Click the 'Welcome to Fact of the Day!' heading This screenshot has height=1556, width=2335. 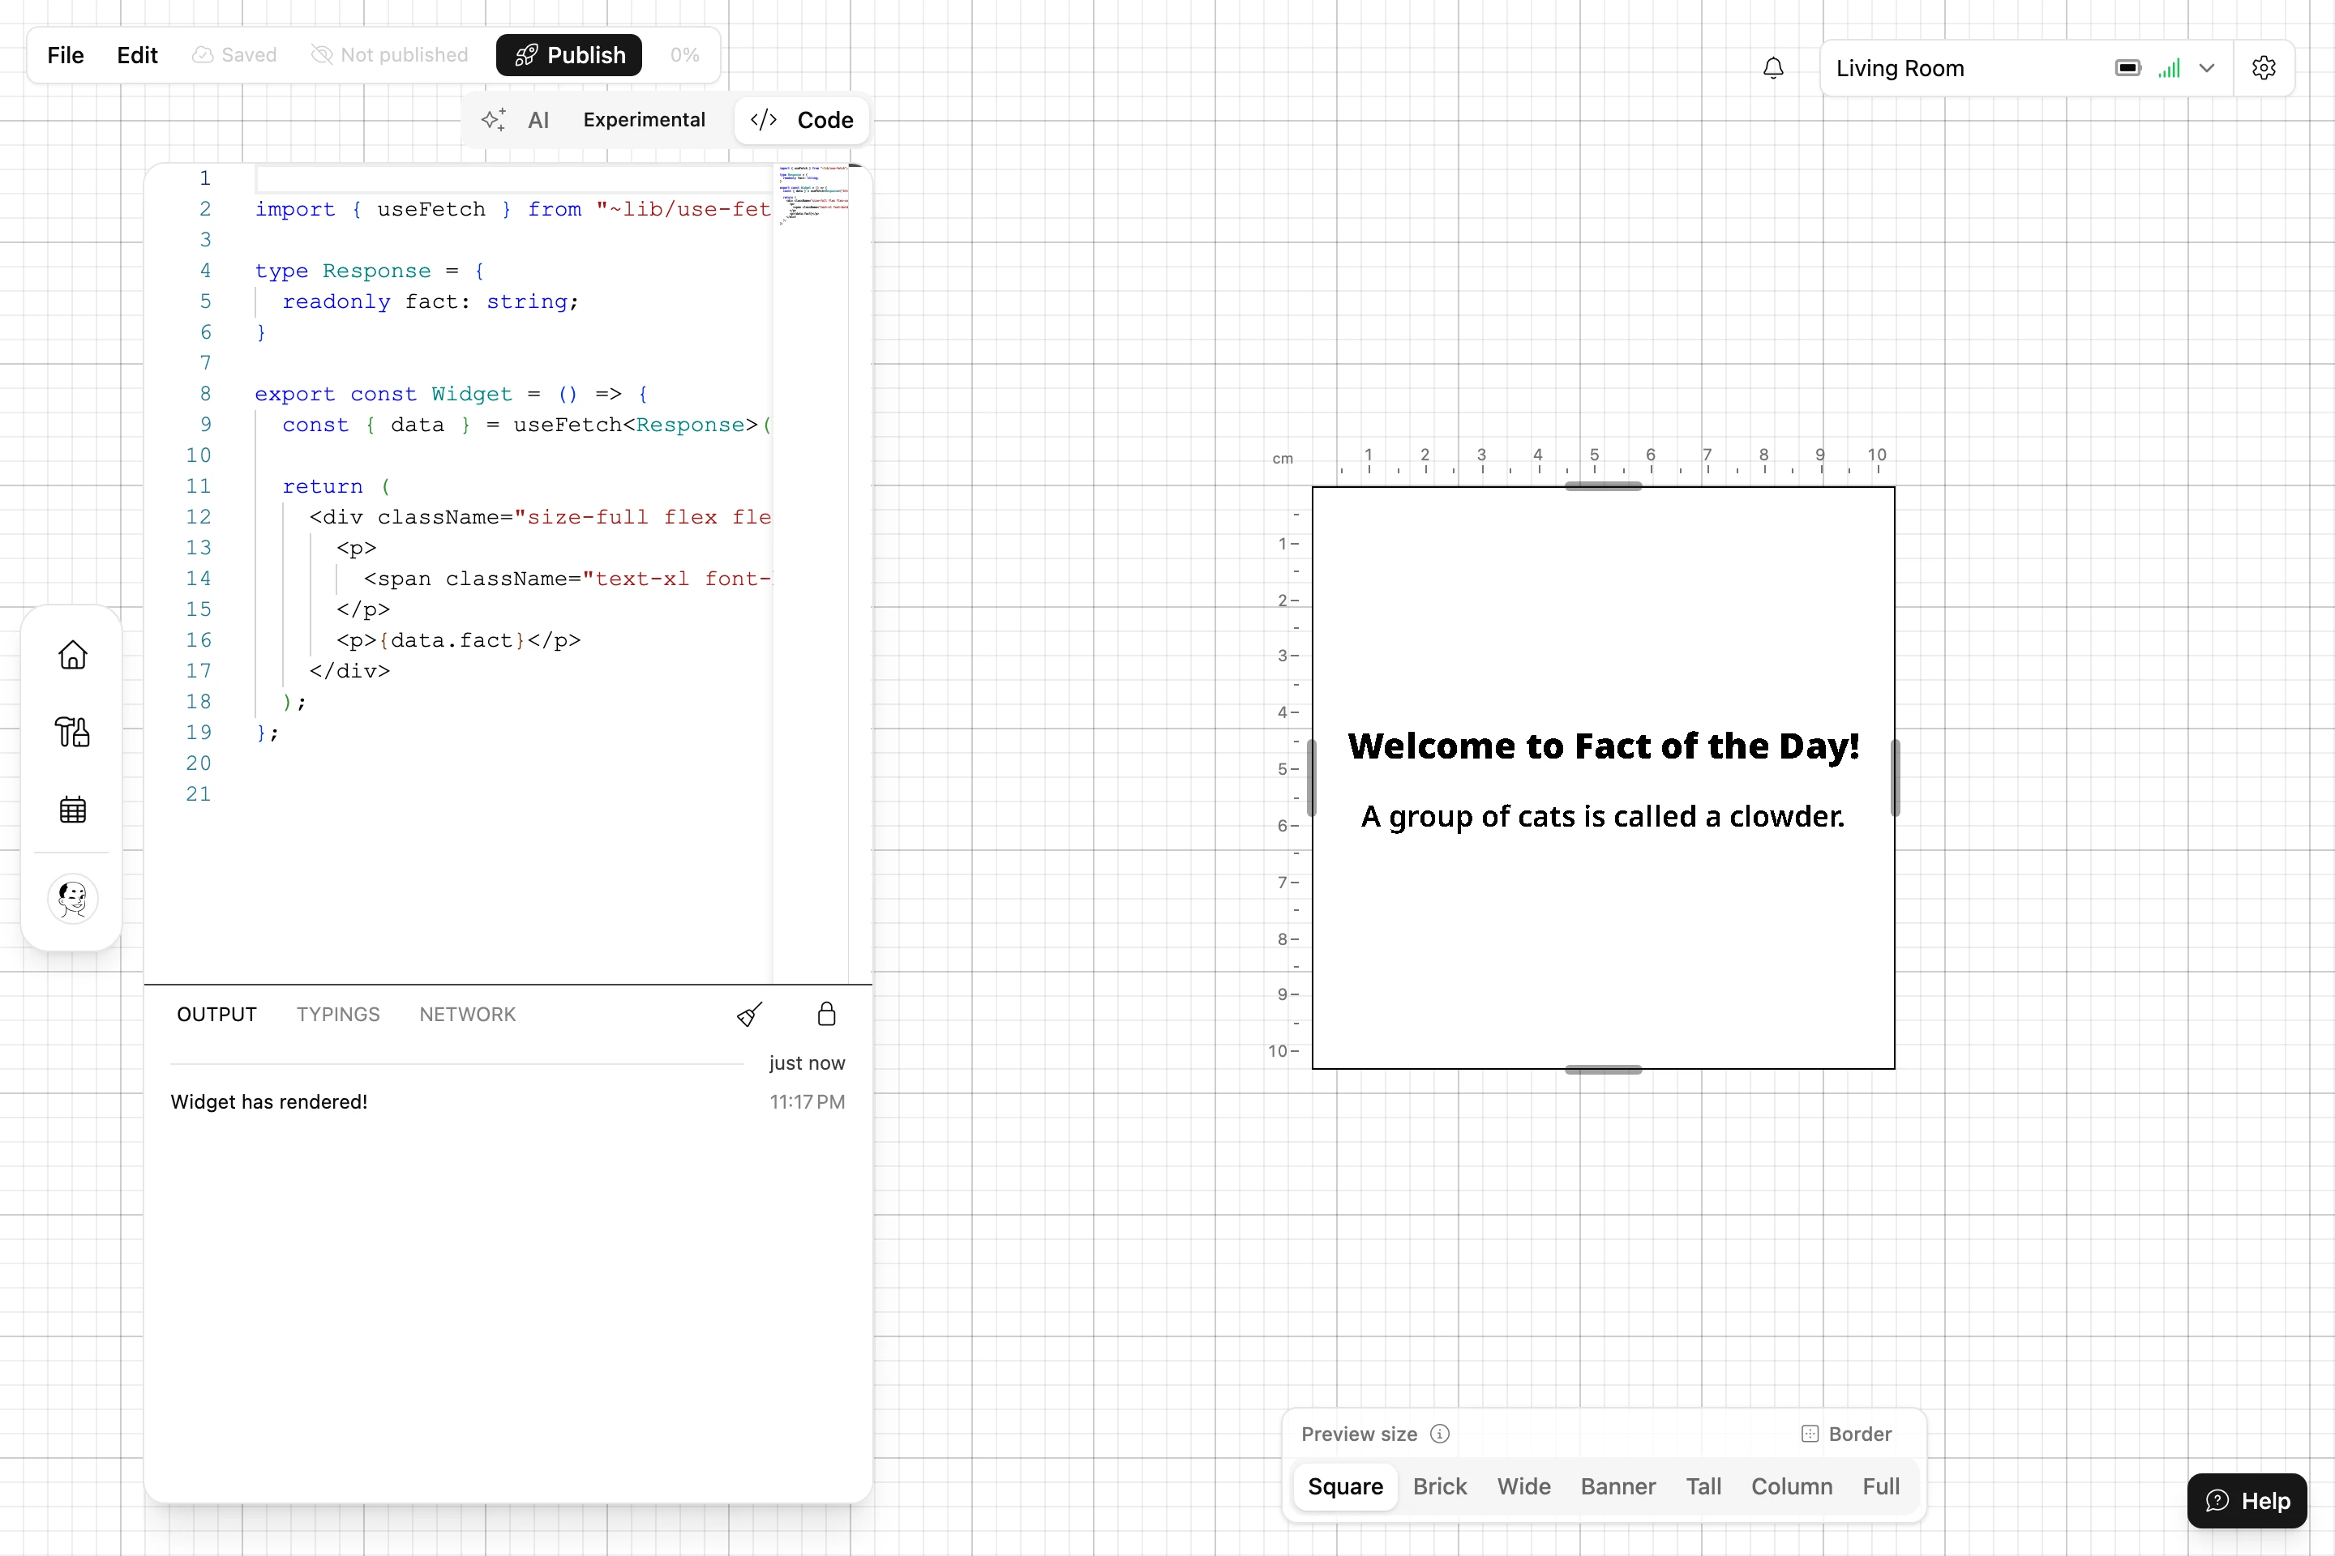coord(1604,746)
